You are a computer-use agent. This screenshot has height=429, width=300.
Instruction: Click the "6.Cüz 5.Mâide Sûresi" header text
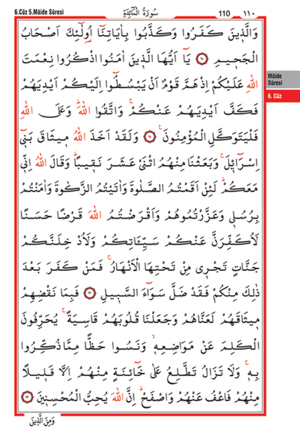(39, 12)
